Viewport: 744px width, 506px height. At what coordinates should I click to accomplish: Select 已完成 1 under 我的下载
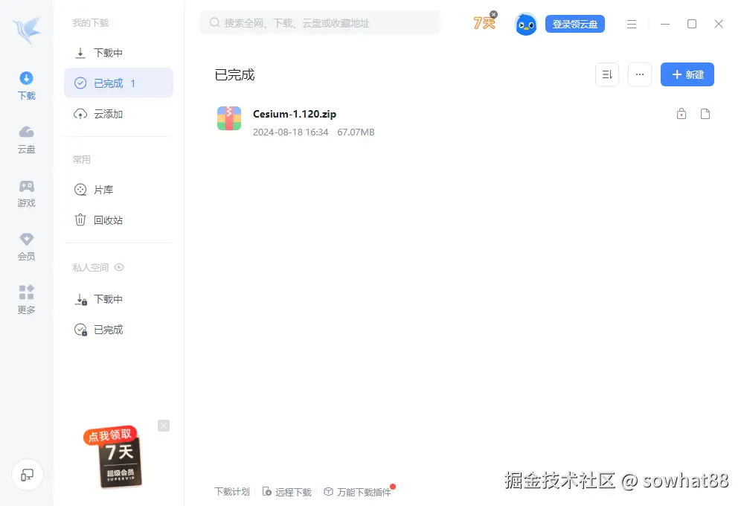tap(118, 83)
